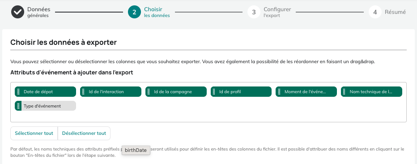The image size is (417, 164).
Task: Open the Données générales step label
Action: pos(39,12)
